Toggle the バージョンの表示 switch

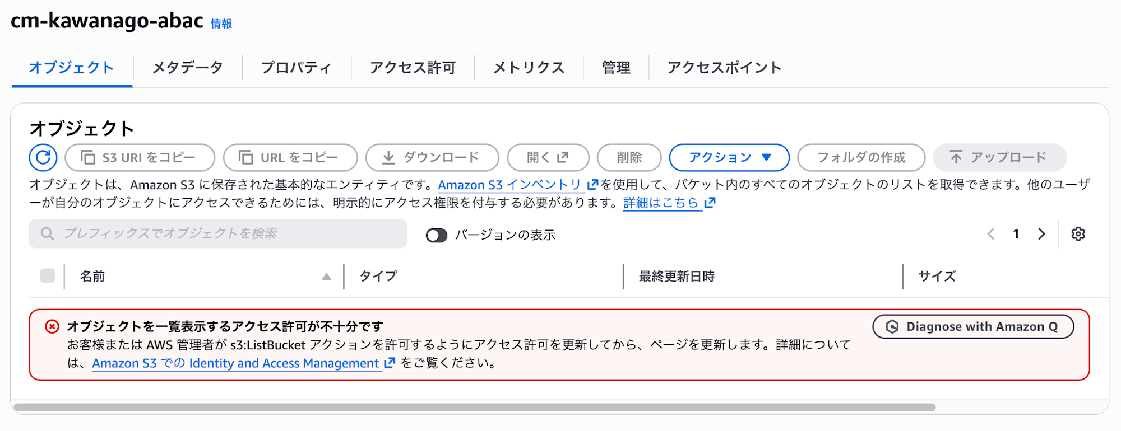437,235
